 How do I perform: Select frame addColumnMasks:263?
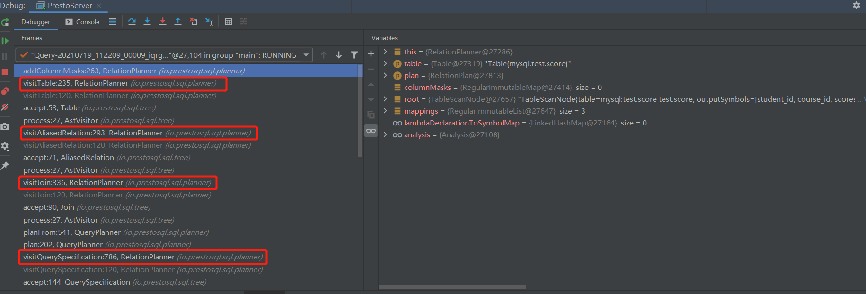point(188,71)
